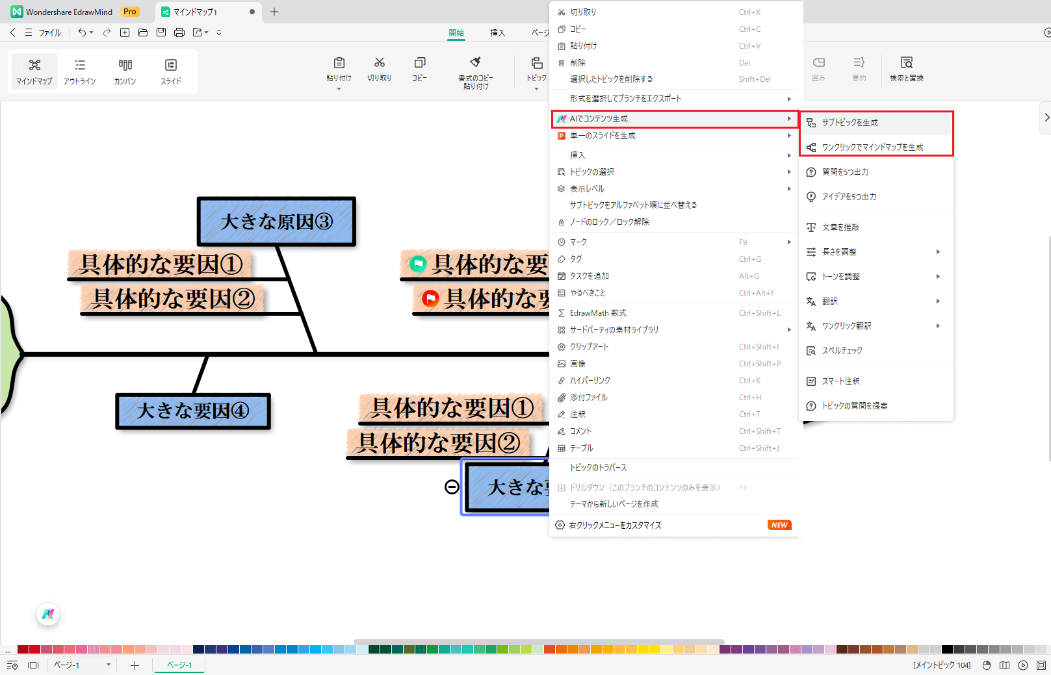
Task: Choose Output 5 Ideas option
Action: pyautogui.click(x=876, y=196)
